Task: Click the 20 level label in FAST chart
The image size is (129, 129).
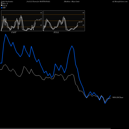Action: 41,25
